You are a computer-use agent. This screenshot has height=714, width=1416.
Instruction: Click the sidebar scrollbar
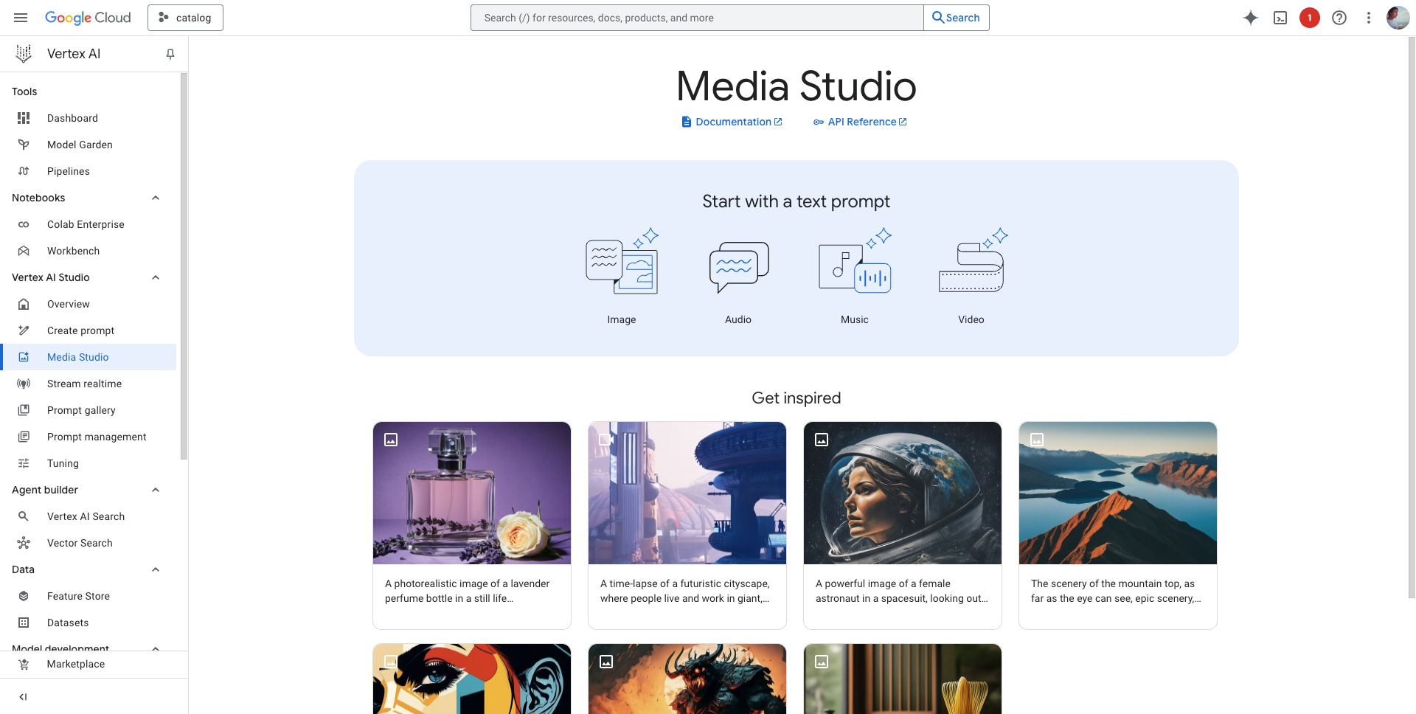(x=184, y=266)
